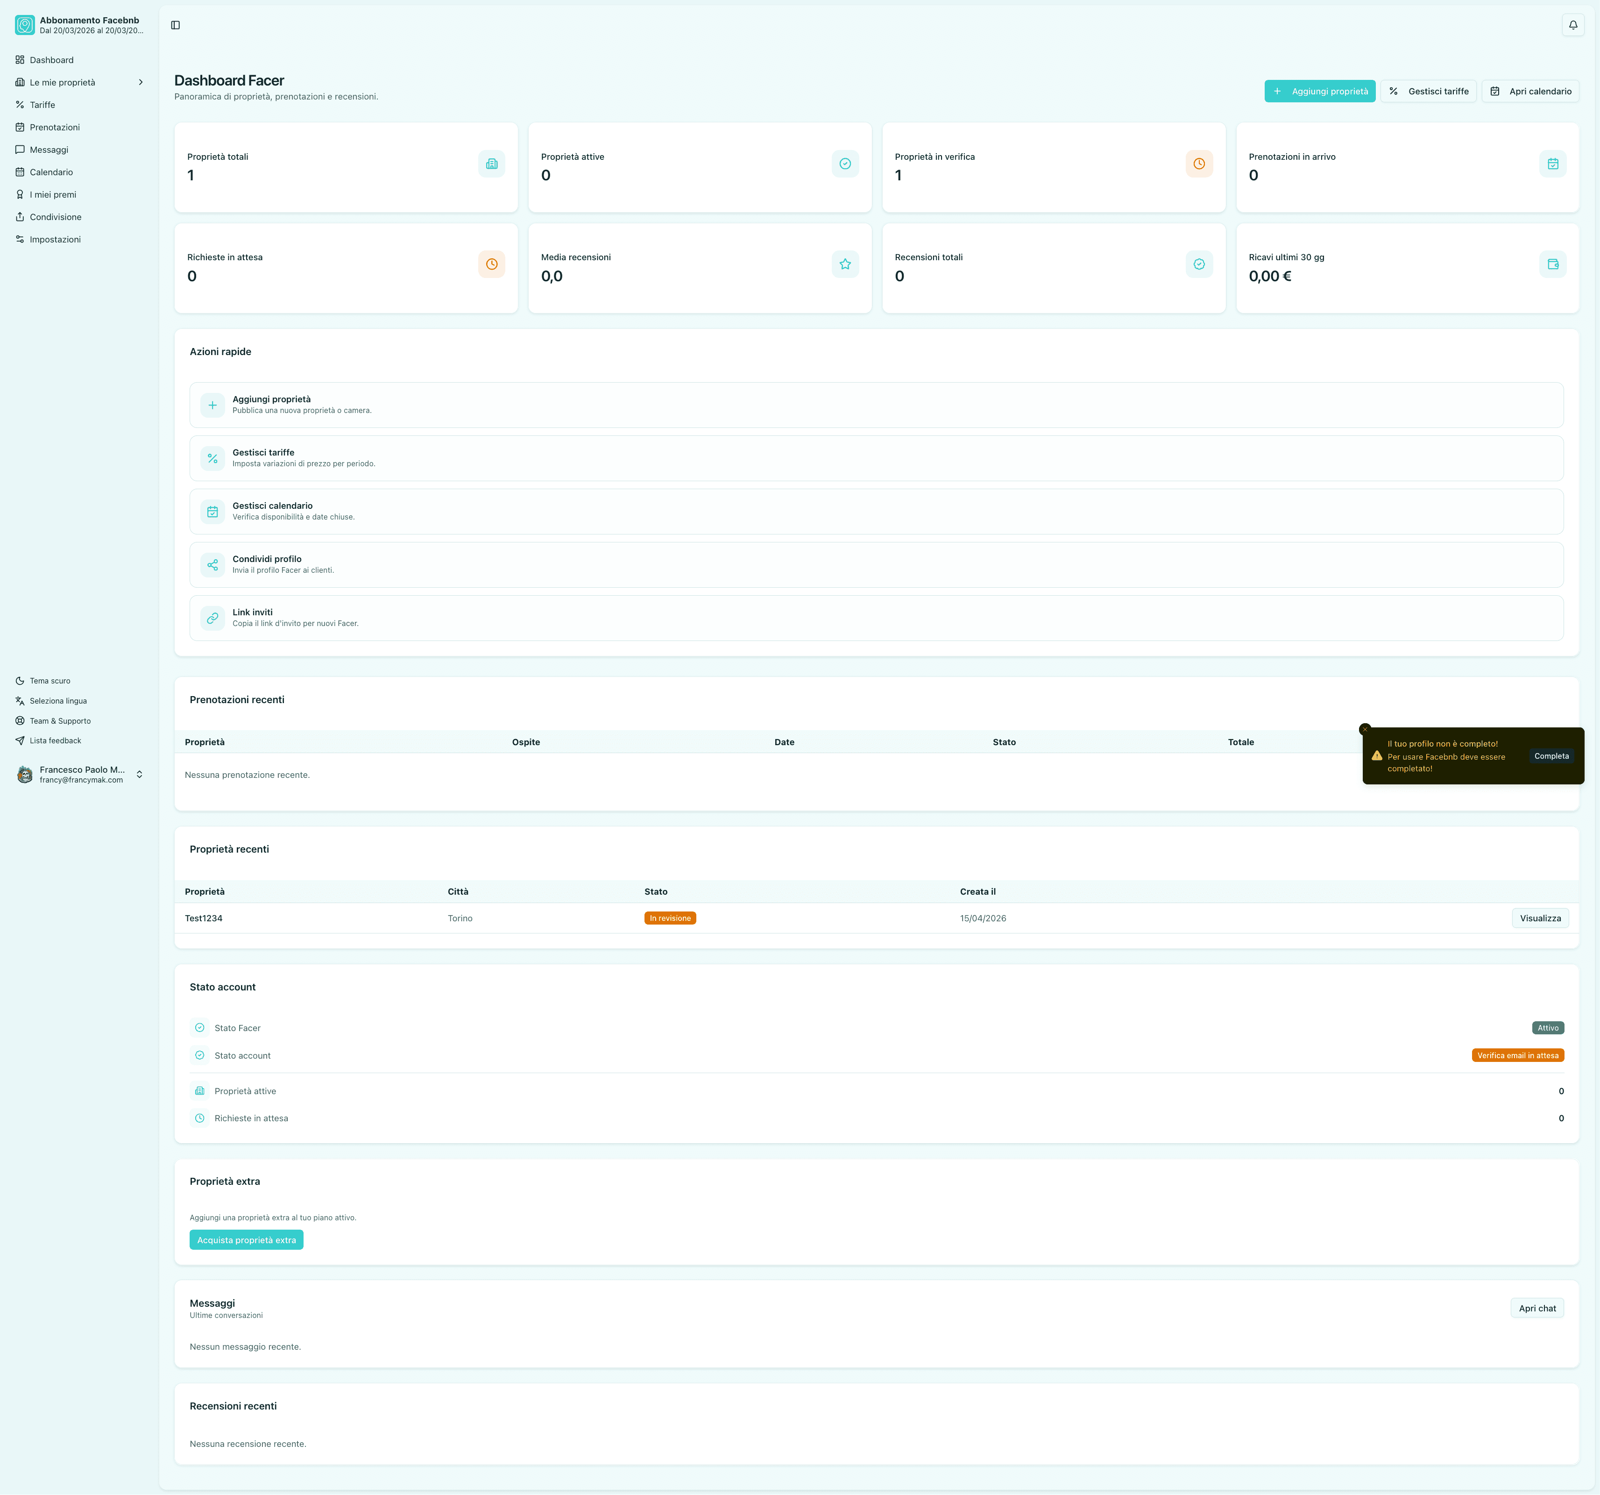Image resolution: width=1600 pixels, height=1495 pixels.
Task: Open Team & Supporto
Action: click(x=79, y=721)
